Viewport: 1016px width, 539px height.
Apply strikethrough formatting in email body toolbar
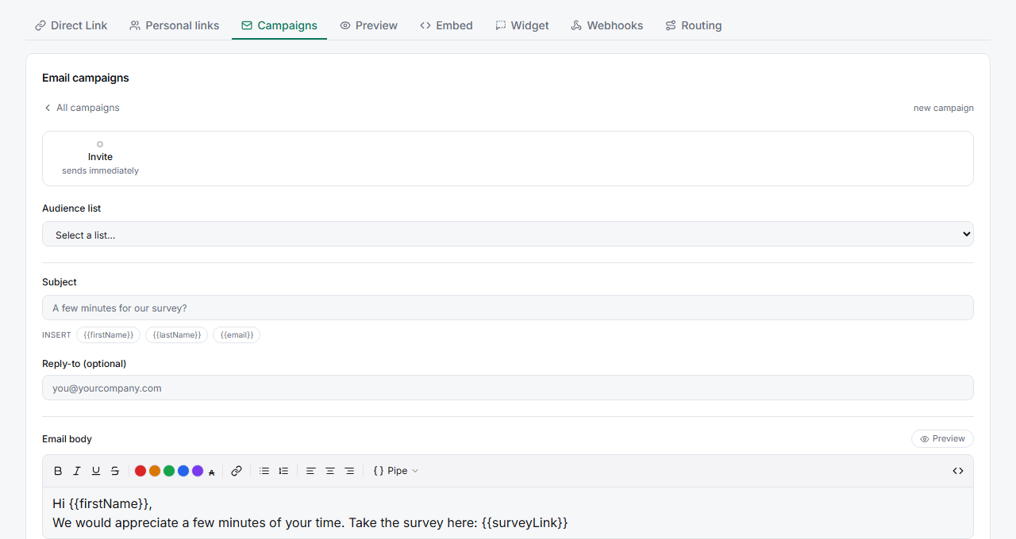click(x=115, y=471)
